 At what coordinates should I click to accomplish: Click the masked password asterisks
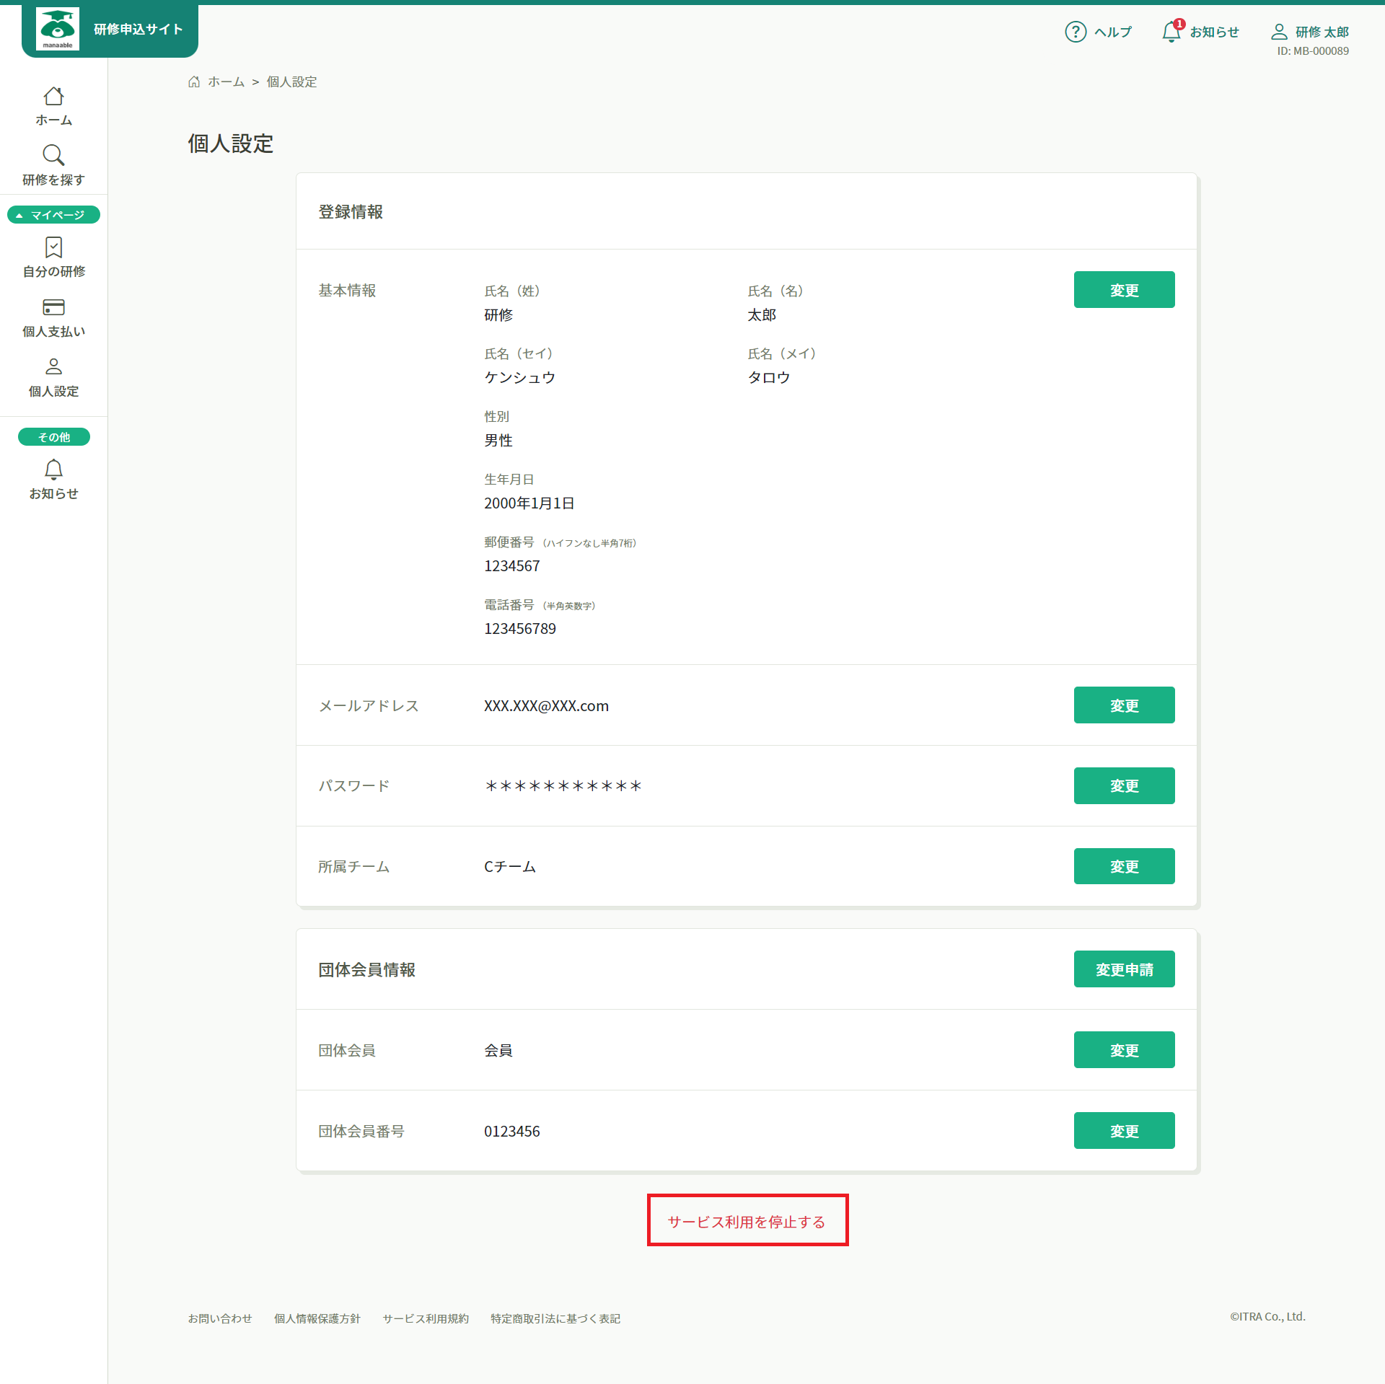[x=563, y=786]
